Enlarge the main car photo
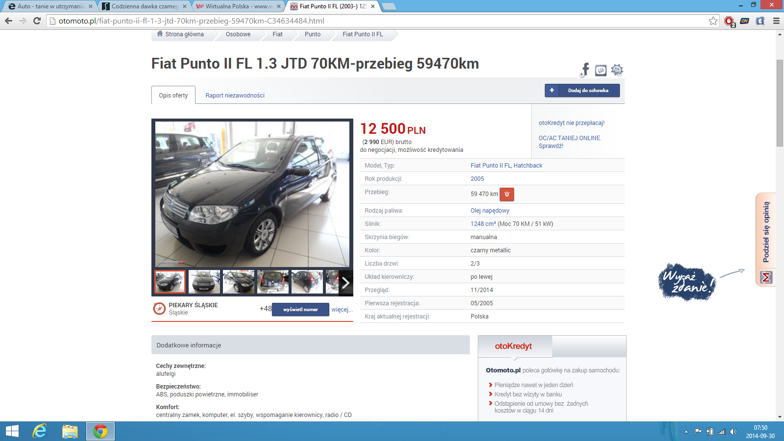Image resolution: width=784 pixels, height=441 pixels. 252,194
